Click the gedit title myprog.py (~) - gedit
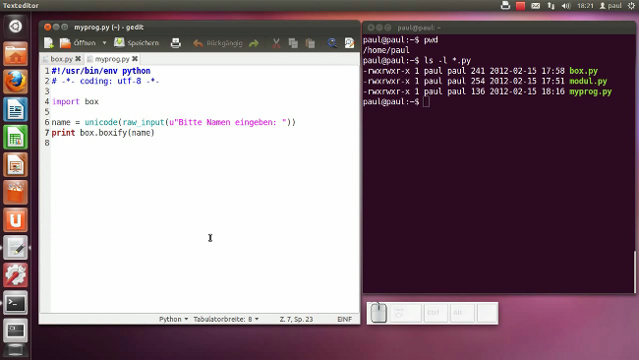This screenshot has width=639, height=360. coord(108,28)
